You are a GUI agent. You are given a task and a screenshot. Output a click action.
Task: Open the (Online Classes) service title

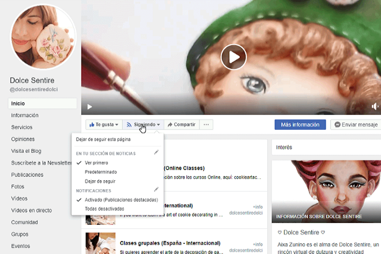[x=185, y=168]
